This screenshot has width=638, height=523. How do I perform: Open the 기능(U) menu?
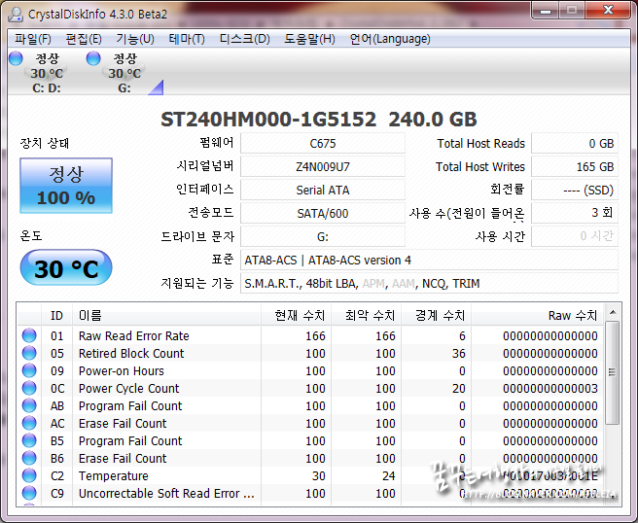tap(134, 39)
